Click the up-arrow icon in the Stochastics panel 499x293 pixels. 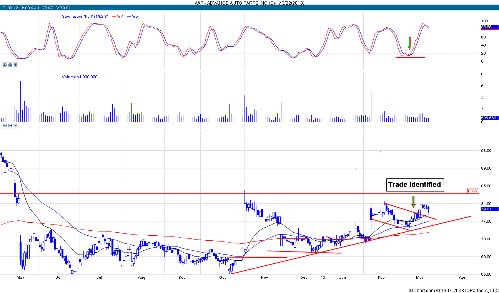coord(4,65)
